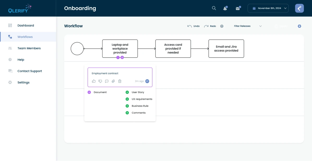Select the Access card provided if needed step

click(x=173, y=49)
